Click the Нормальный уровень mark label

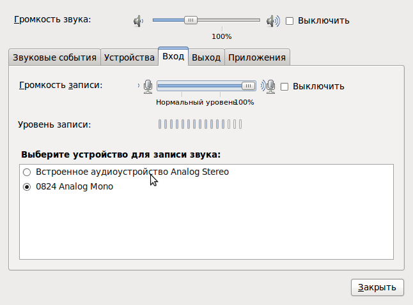(x=195, y=102)
